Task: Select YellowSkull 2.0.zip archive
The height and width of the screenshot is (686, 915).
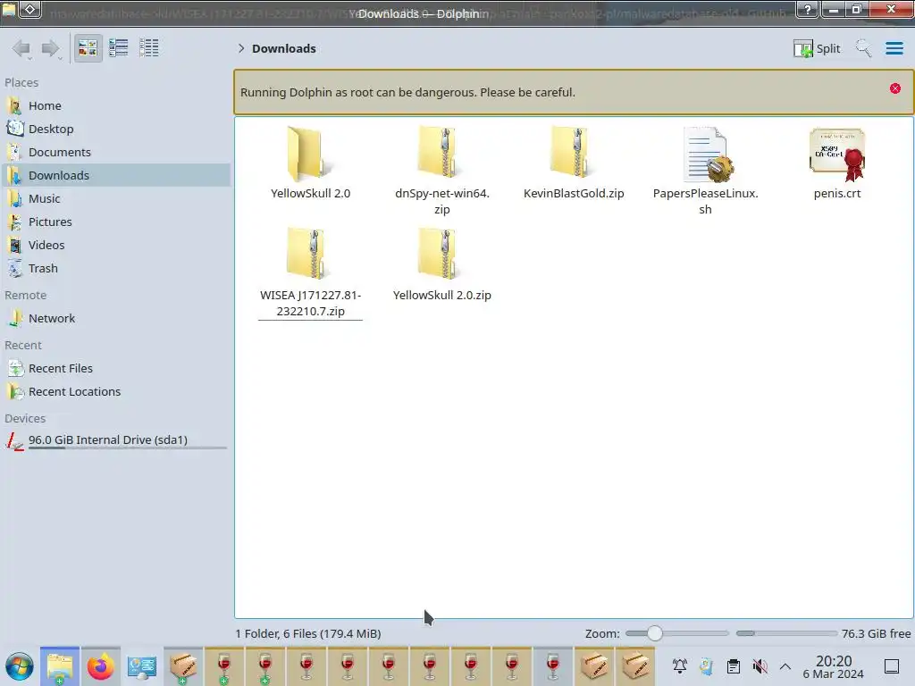Action: coord(441,265)
